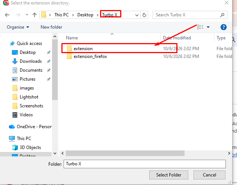The height and width of the screenshot is (185, 237).
Task: Open pinned Desktop under Quick access
Action: coord(28,52)
